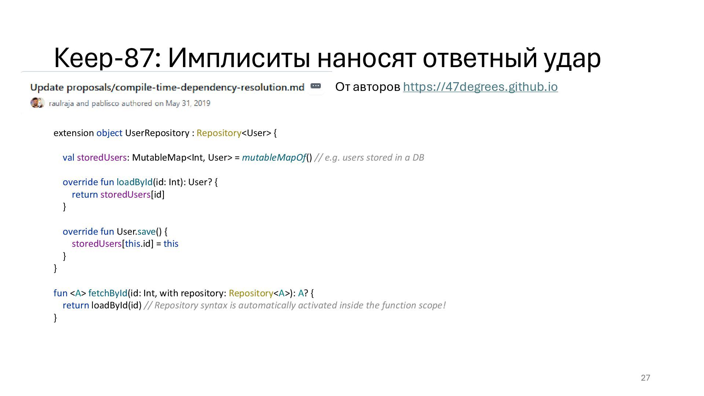Click 'with repository' parameter text
This screenshot has height=396, width=704.
(x=191, y=293)
